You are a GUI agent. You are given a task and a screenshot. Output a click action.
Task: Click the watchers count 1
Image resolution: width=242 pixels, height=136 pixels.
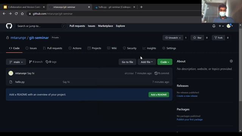pos(186,38)
